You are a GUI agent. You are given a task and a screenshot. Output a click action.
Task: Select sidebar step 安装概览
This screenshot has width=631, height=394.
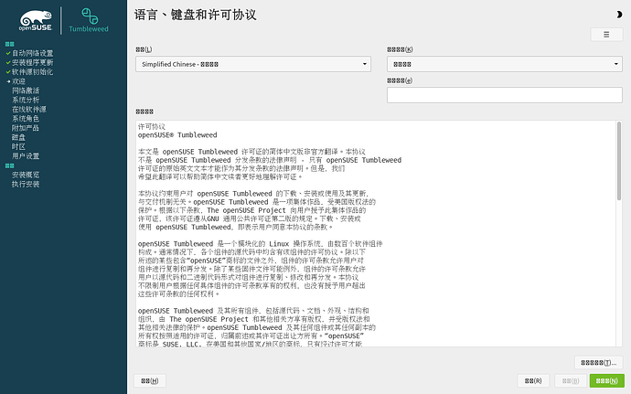[x=26, y=175]
